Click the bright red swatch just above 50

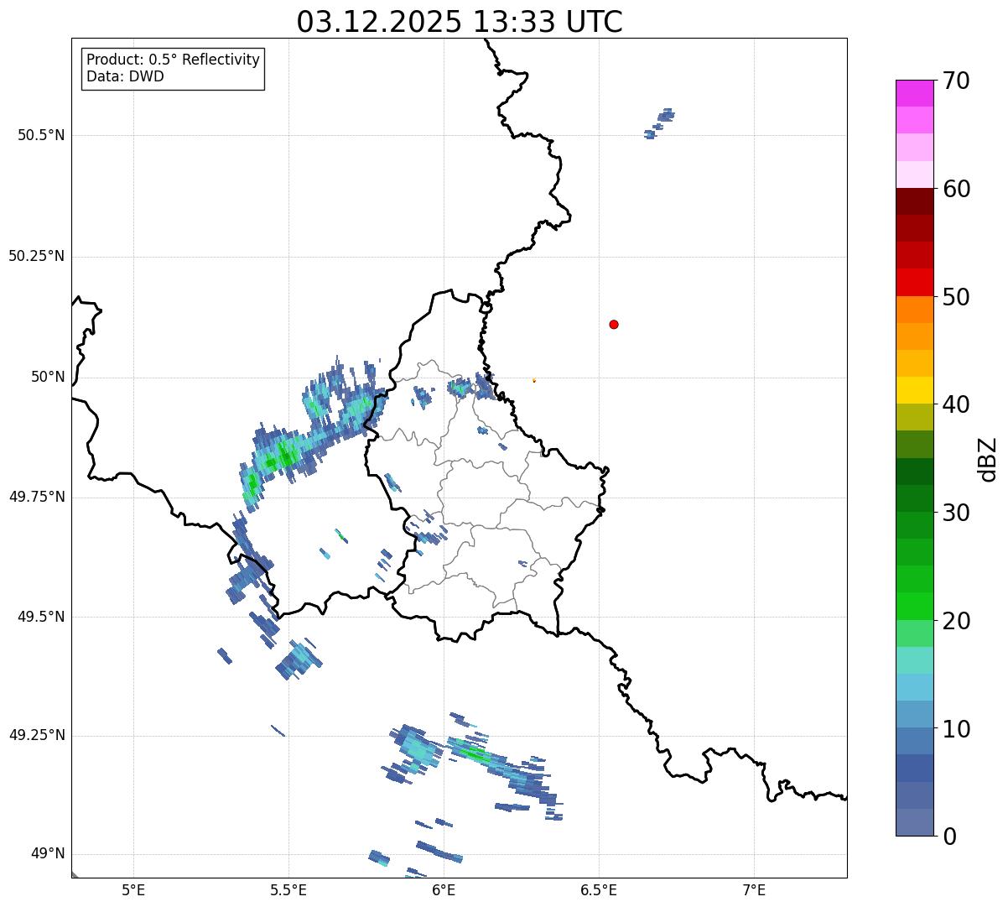(x=915, y=283)
